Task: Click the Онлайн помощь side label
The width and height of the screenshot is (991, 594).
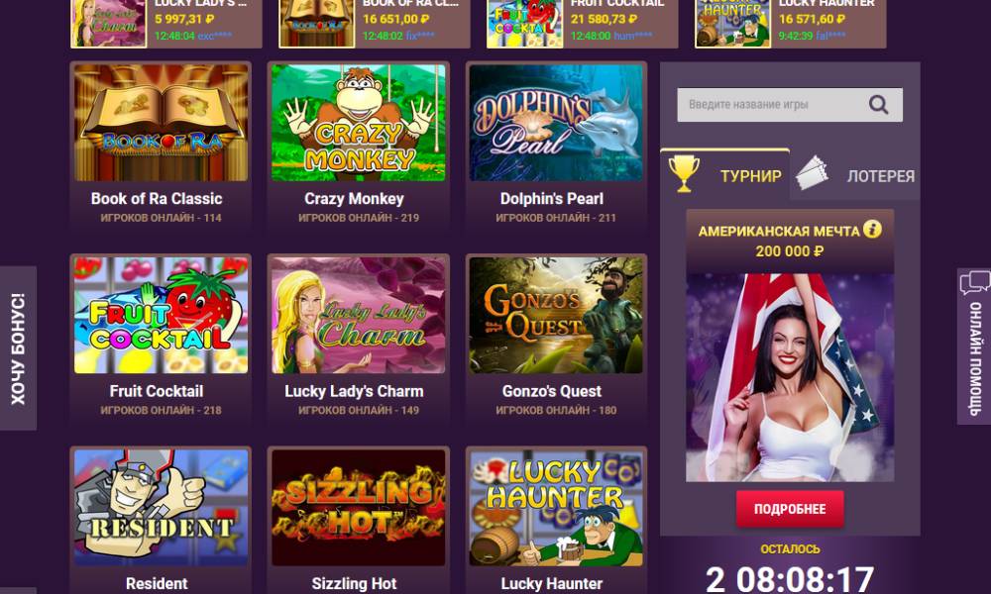Action: tap(975, 358)
